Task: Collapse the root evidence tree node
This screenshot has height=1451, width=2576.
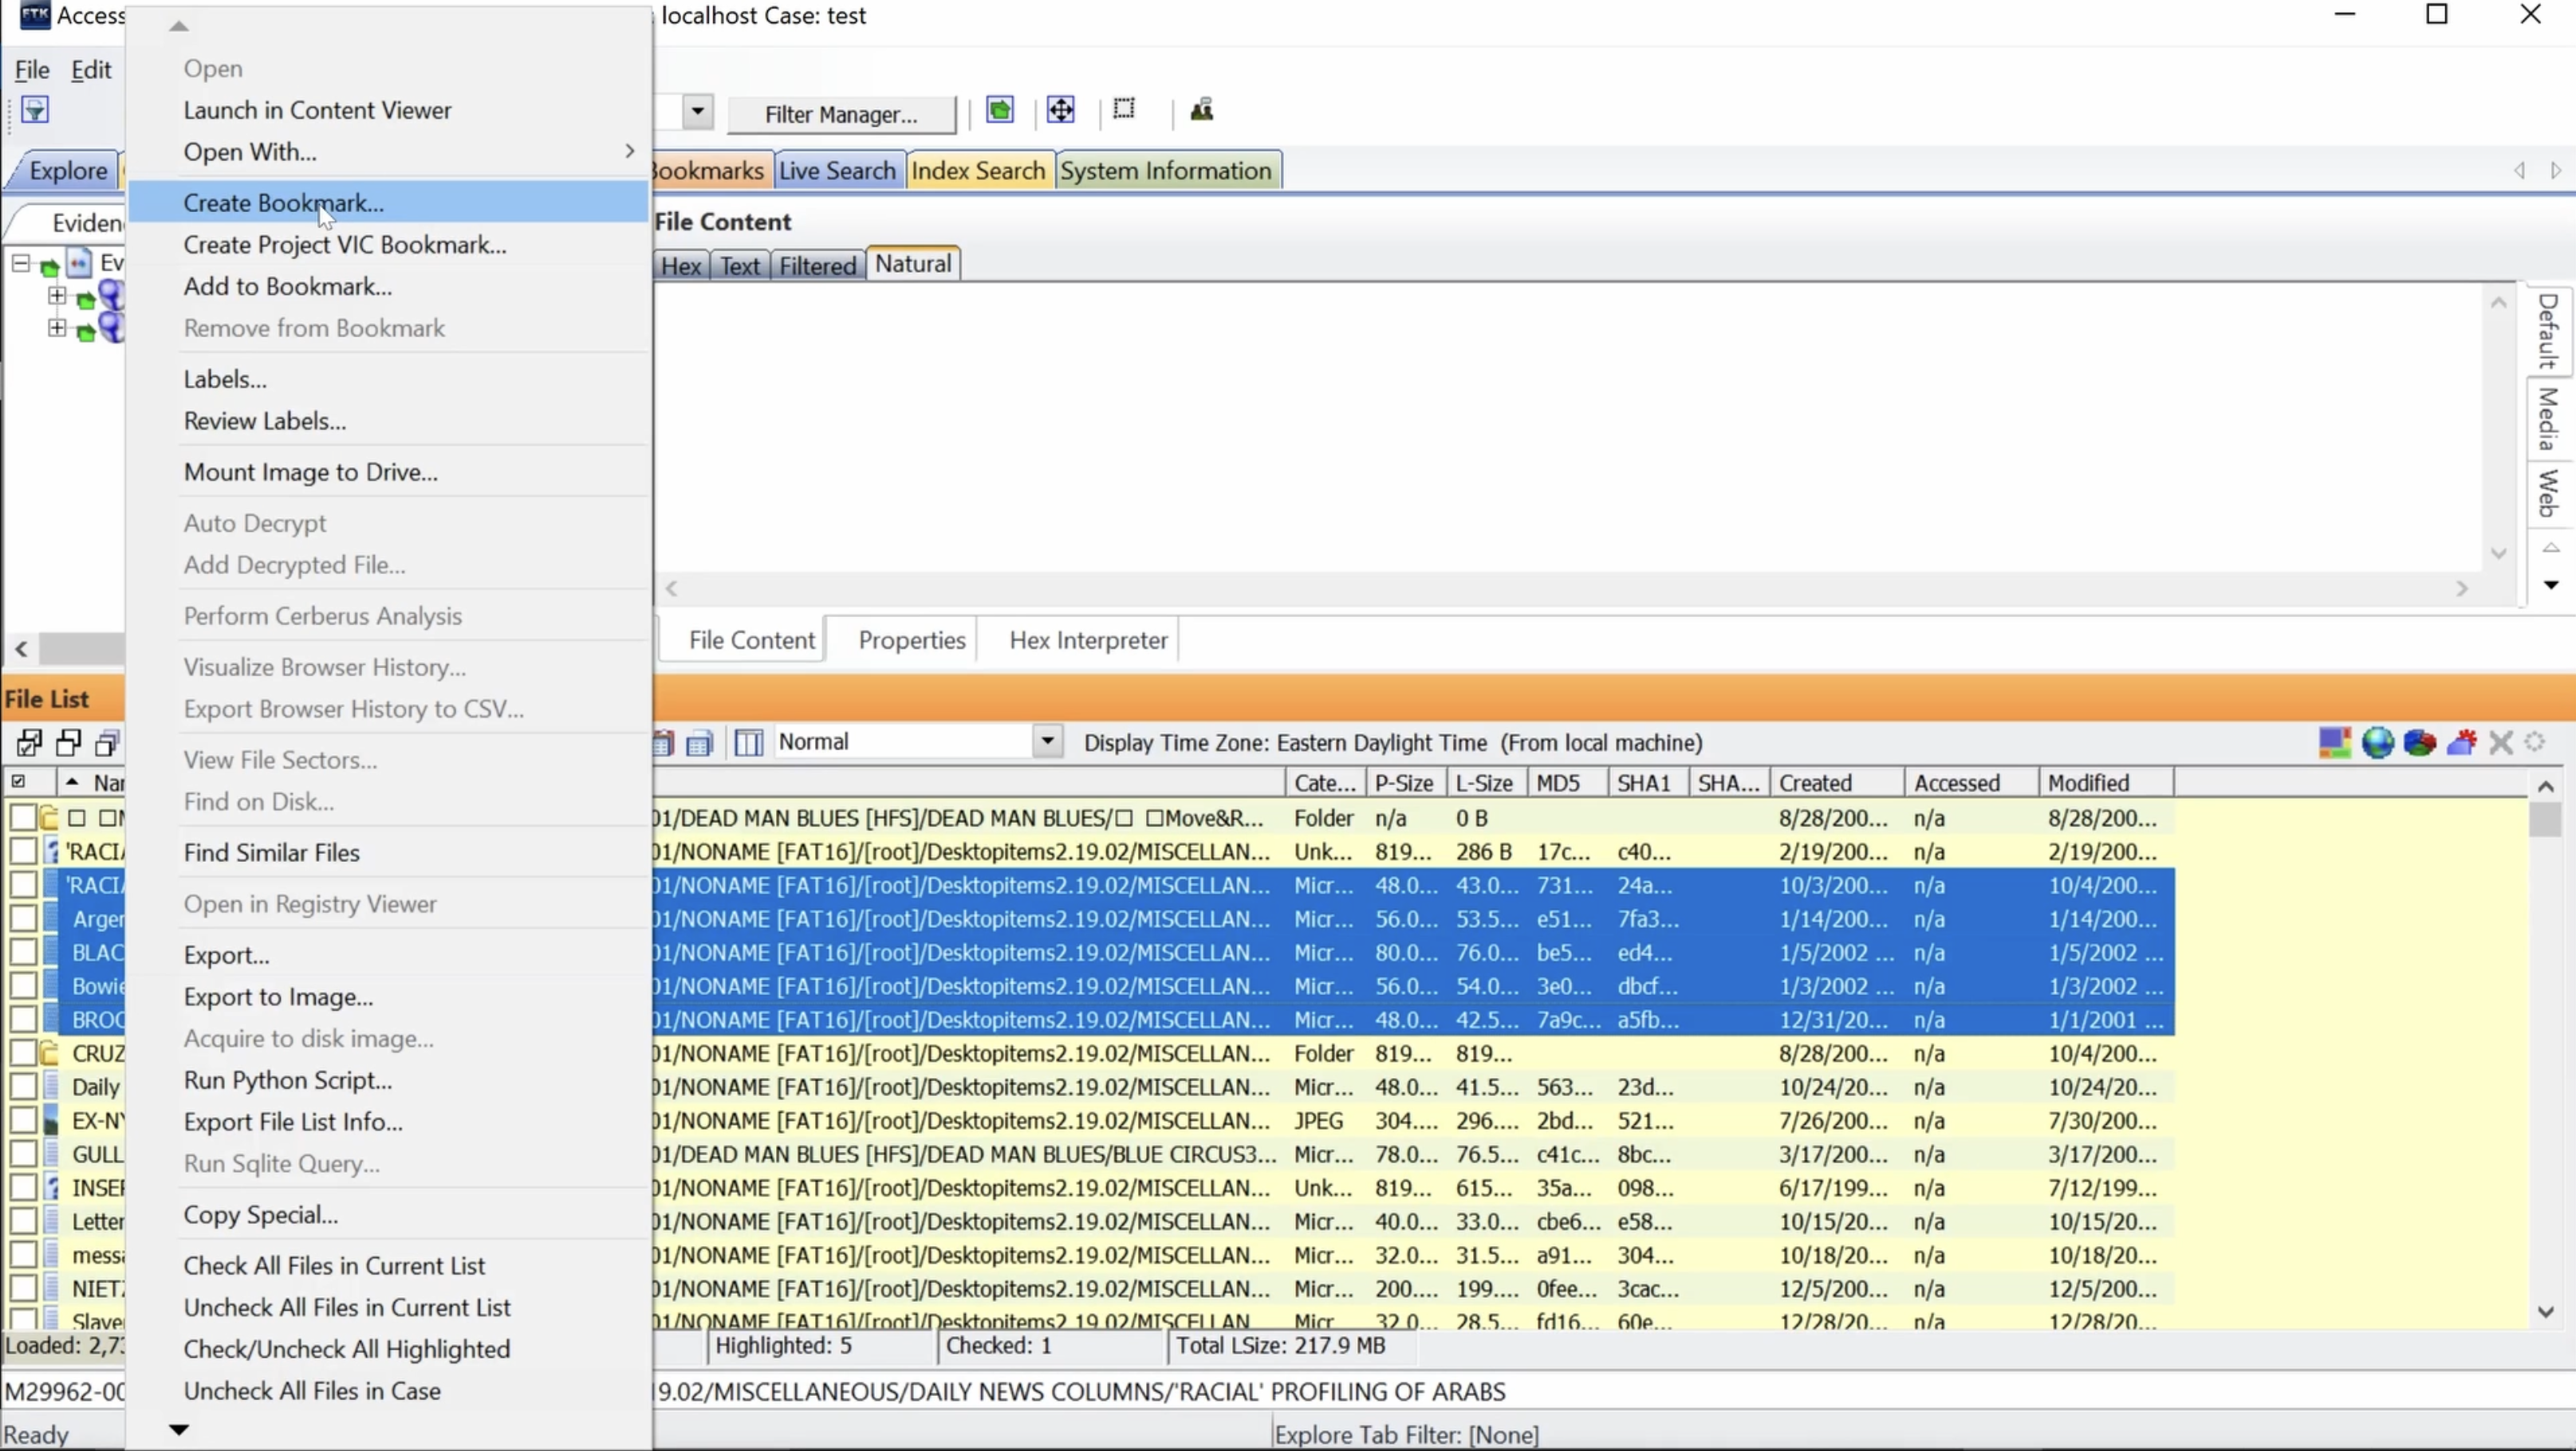Action: click(20, 263)
